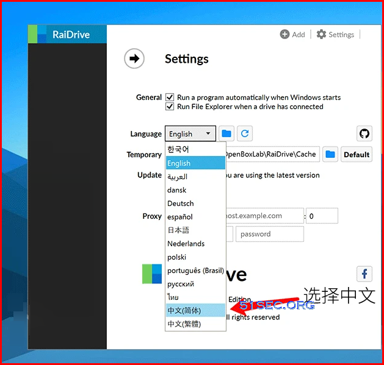384x365 pixels.
Task: Toggle Run program automatically when Windows starts
Action: pyautogui.click(x=170, y=97)
